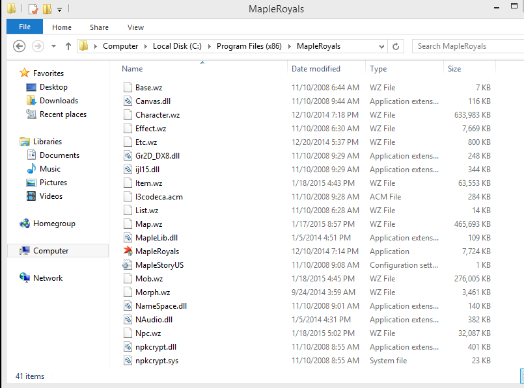Select the Etc.wz file icon

point(128,142)
